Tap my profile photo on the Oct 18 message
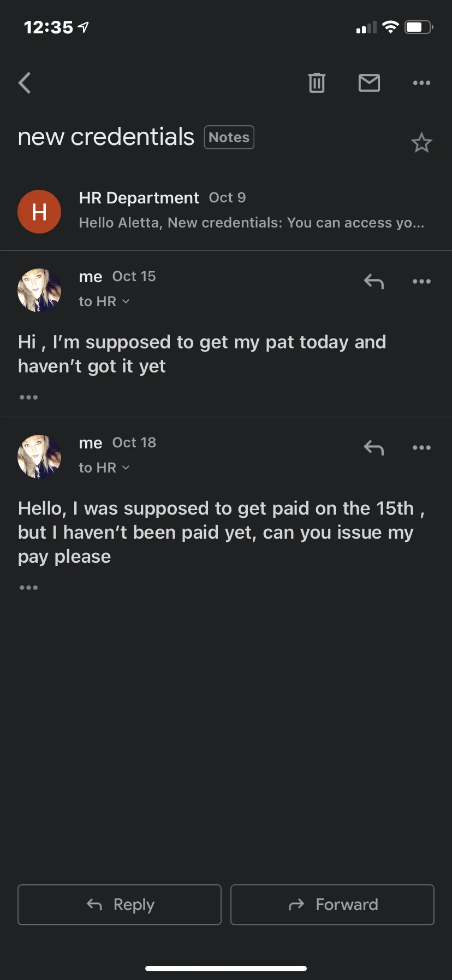This screenshot has width=452, height=980. (39, 457)
